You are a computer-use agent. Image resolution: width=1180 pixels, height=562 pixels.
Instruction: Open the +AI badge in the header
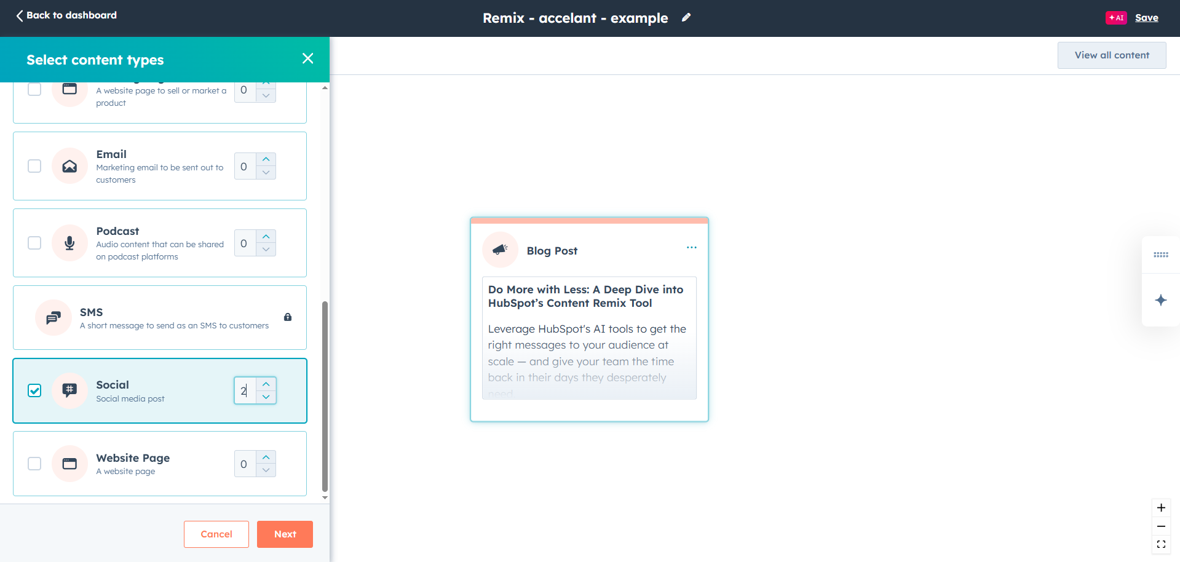click(x=1116, y=18)
